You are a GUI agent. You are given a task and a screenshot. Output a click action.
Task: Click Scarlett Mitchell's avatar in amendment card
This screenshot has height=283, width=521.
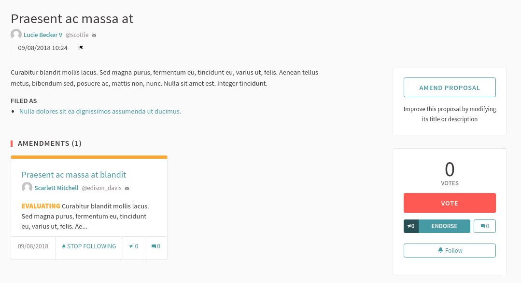click(27, 188)
